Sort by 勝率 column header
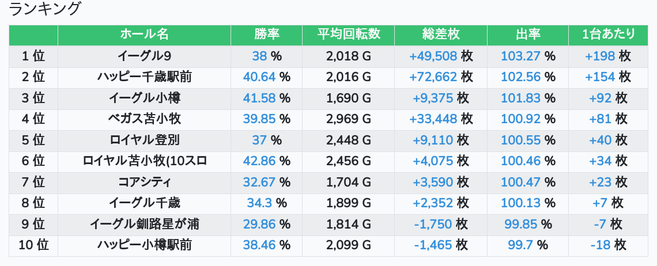This screenshot has width=657, height=266. tap(266, 35)
